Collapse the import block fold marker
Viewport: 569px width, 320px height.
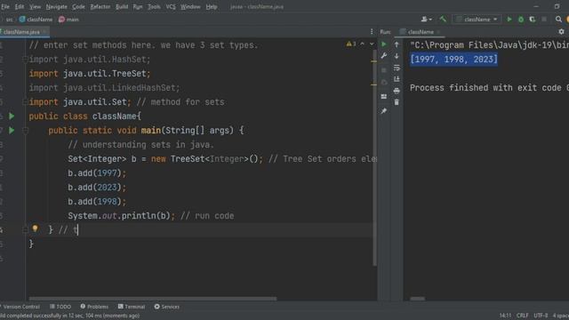pyautogui.click(x=25, y=60)
